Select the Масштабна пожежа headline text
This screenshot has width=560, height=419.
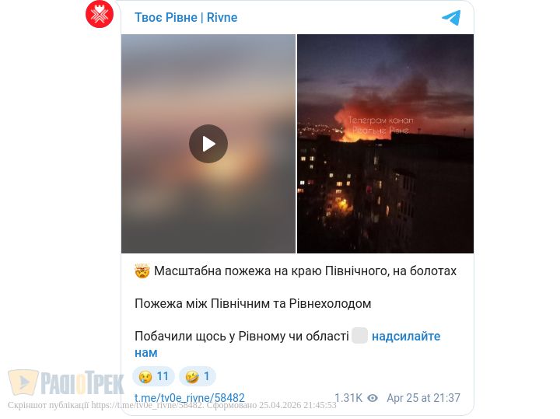306,271
